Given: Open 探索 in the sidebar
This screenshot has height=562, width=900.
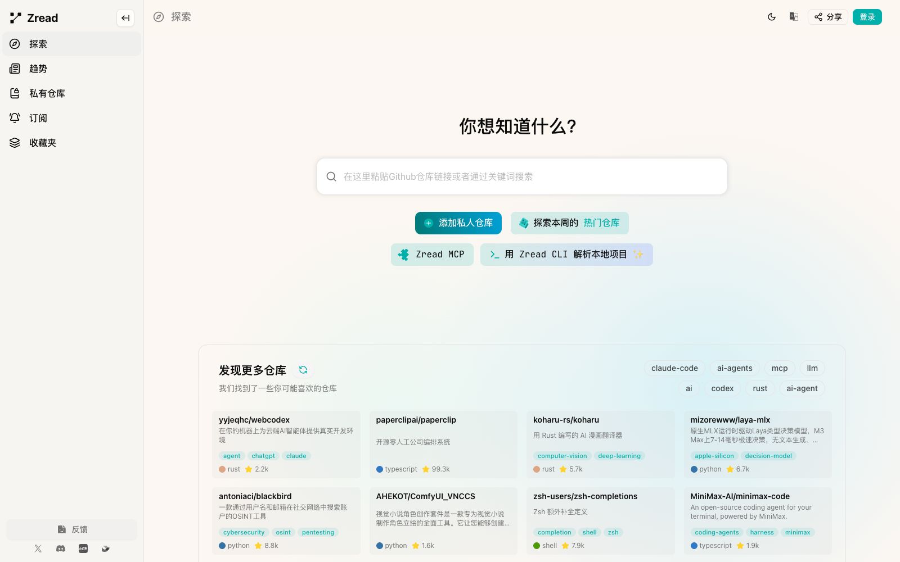Looking at the screenshot, I should (x=72, y=44).
